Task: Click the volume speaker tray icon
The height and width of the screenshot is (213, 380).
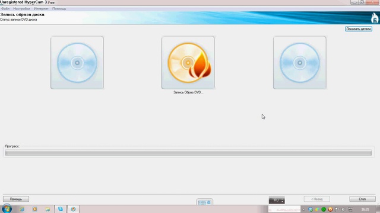Action: point(343,209)
